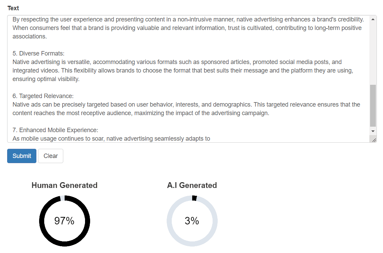The image size is (383, 253).
Task: Click the "A.I Generated" heading
Action: pyautogui.click(x=192, y=185)
